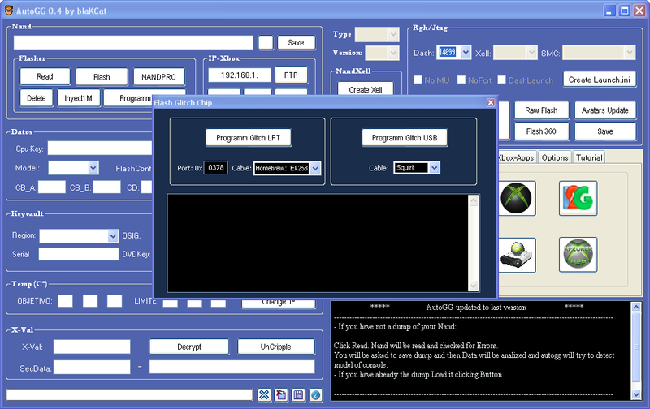The height and width of the screenshot is (409, 650).
Task: Enable the No MU checkbox
Action: (418, 80)
